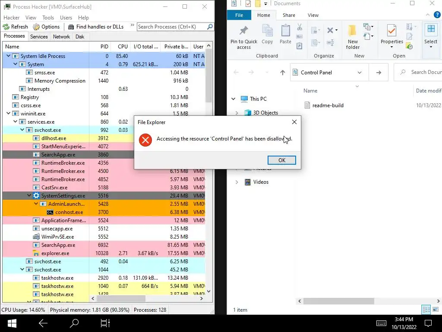This screenshot has height=332, width=442.
Task: Open the View ribbon tab in Explorer
Action: (313, 15)
